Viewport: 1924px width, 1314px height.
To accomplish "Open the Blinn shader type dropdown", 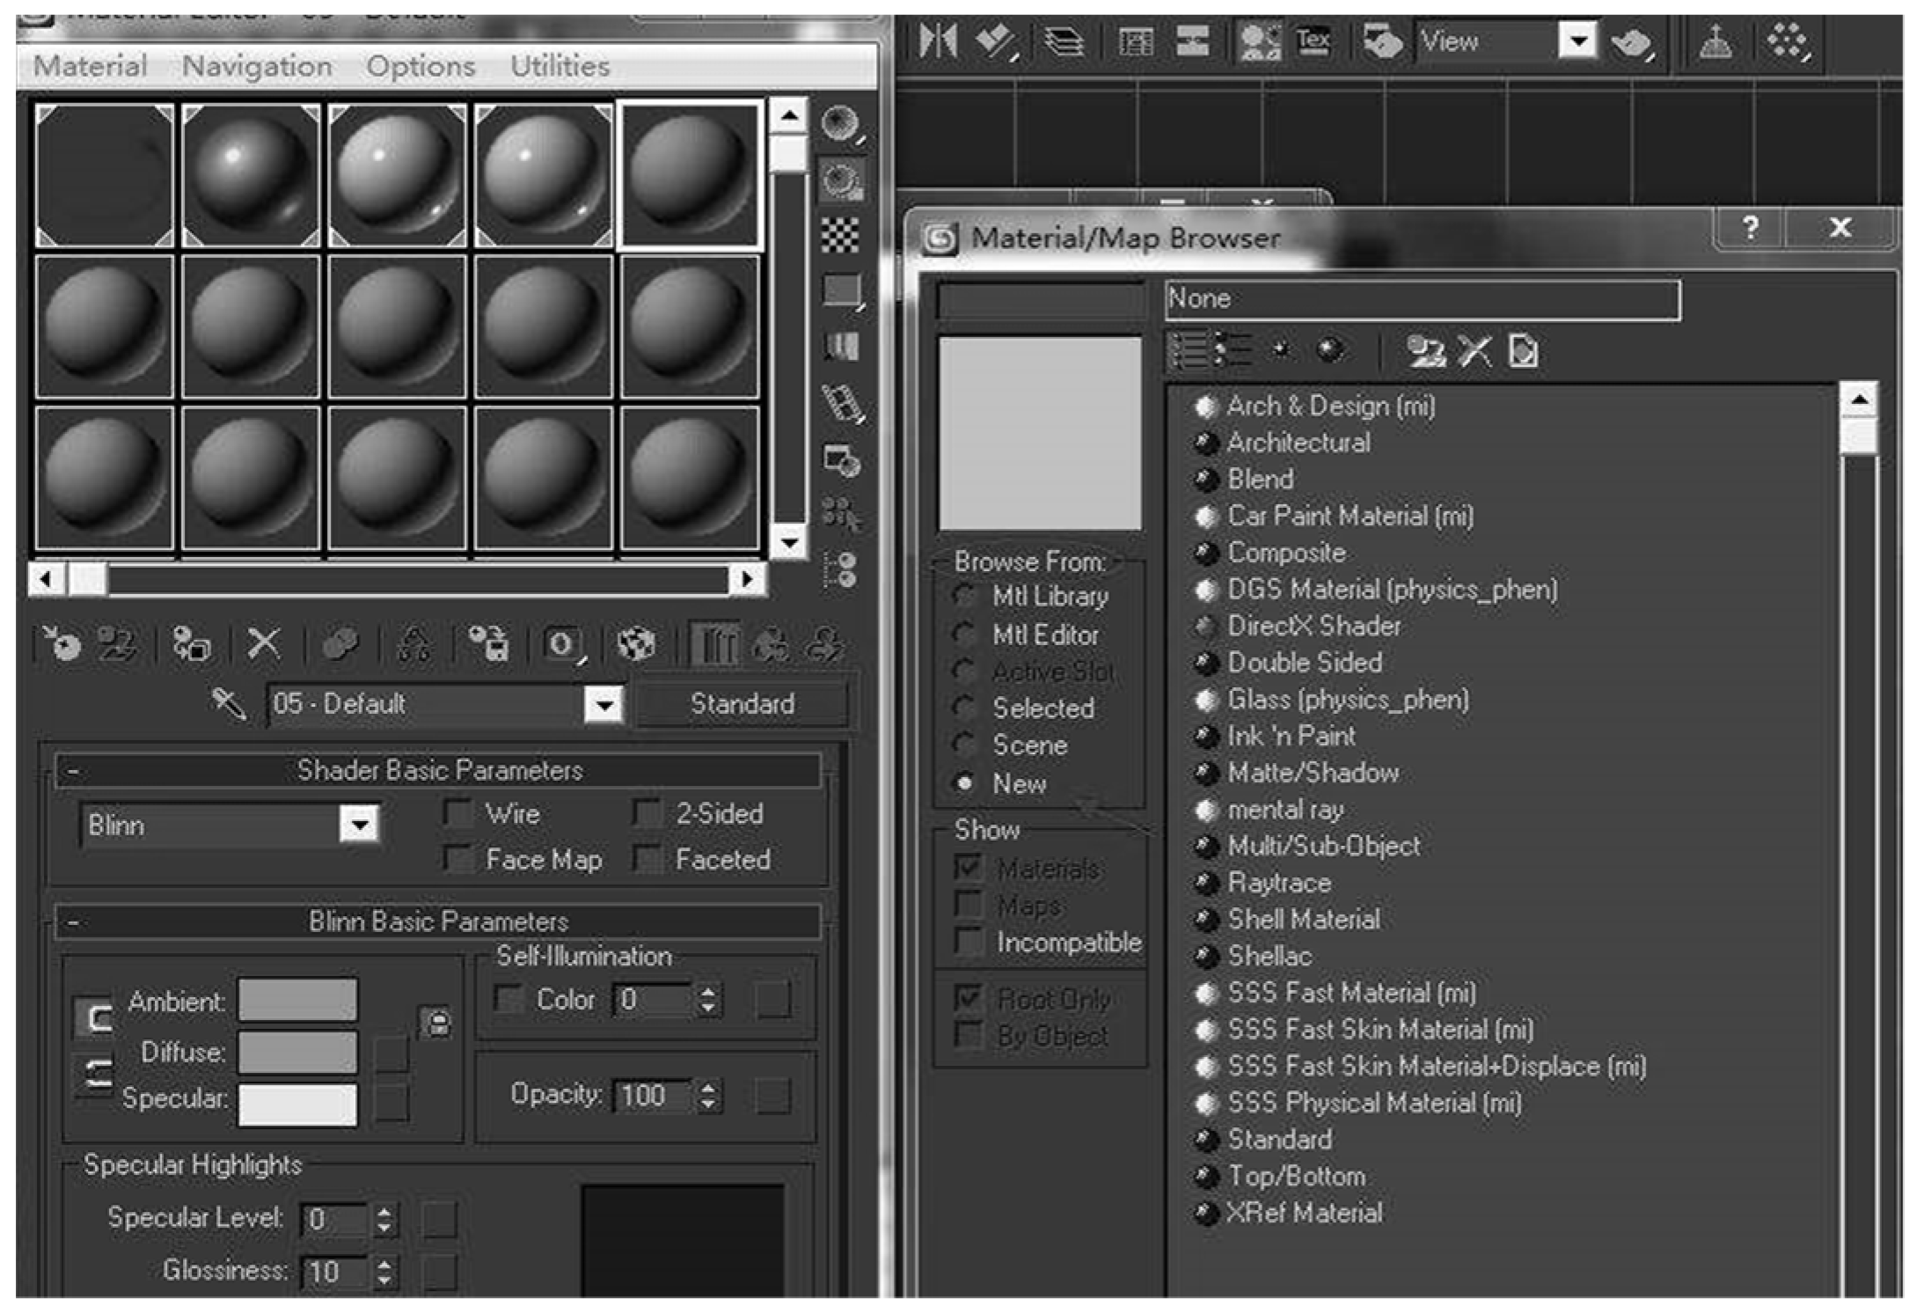I will [359, 825].
